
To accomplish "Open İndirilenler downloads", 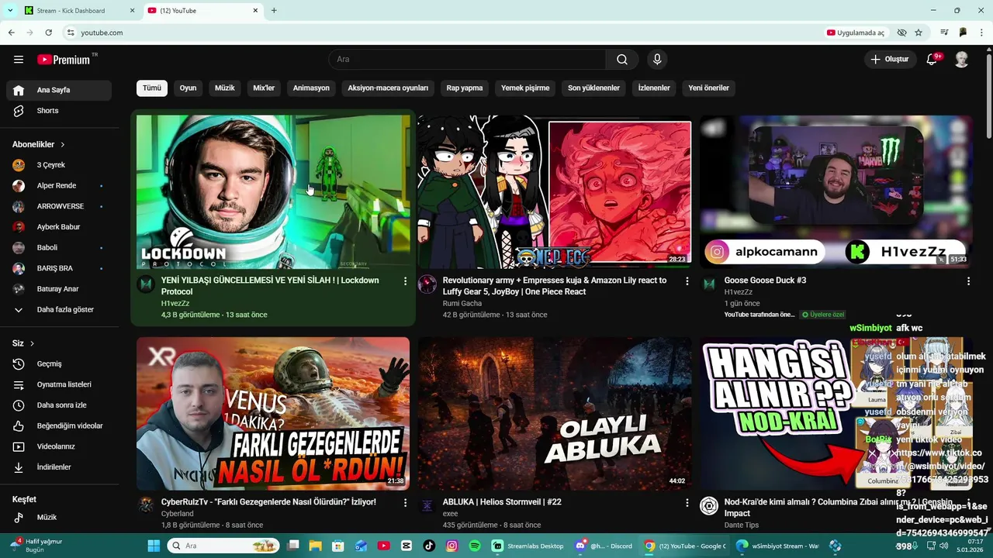I will pos(59,467).
